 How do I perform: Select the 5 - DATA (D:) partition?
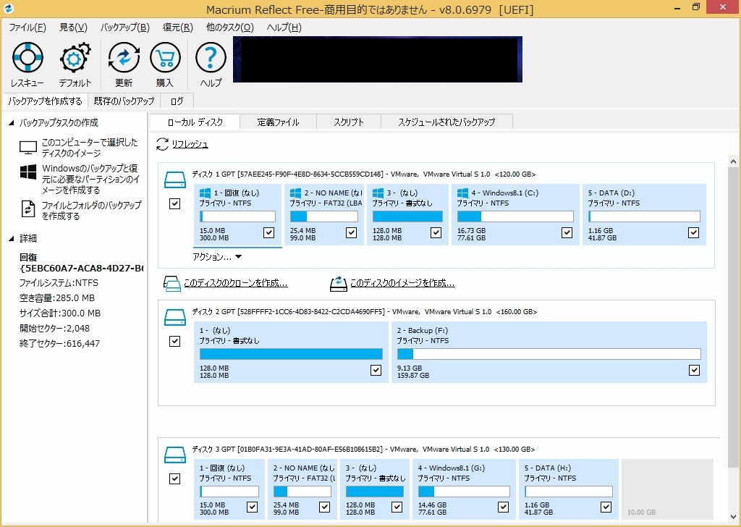pos(644,214)
